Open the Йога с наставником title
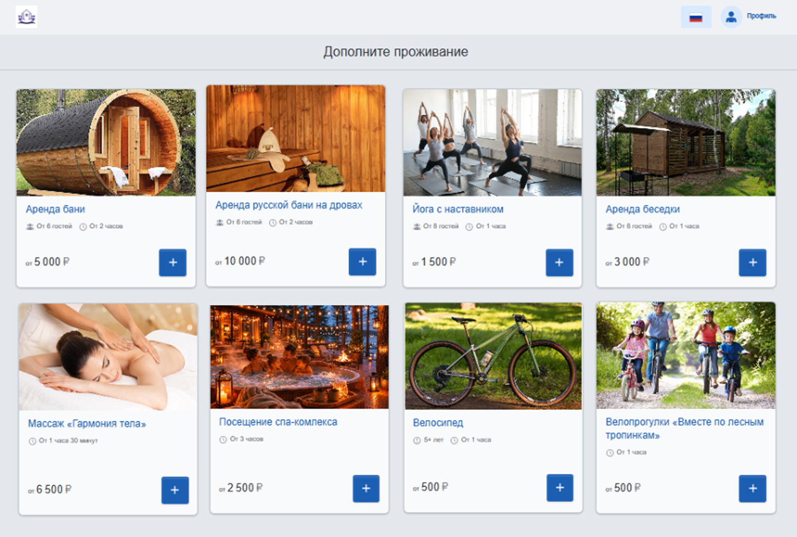The height and width of the screenshot is (537, 797). coord(458,209)
